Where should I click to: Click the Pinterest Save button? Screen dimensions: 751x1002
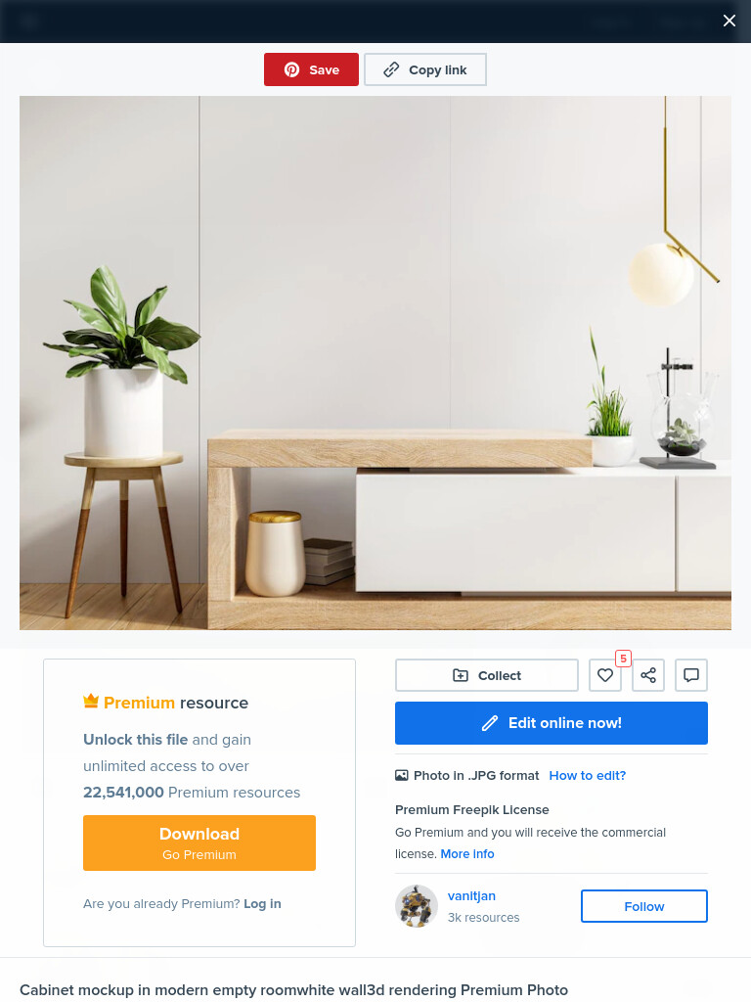(x=311, y=69)
